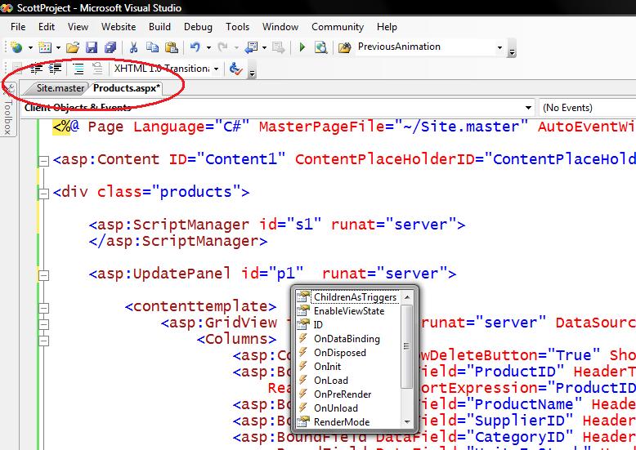The image size is (636, 450).
Task: Open the Undo history dropdown arrow
Action: pos(208,48)
